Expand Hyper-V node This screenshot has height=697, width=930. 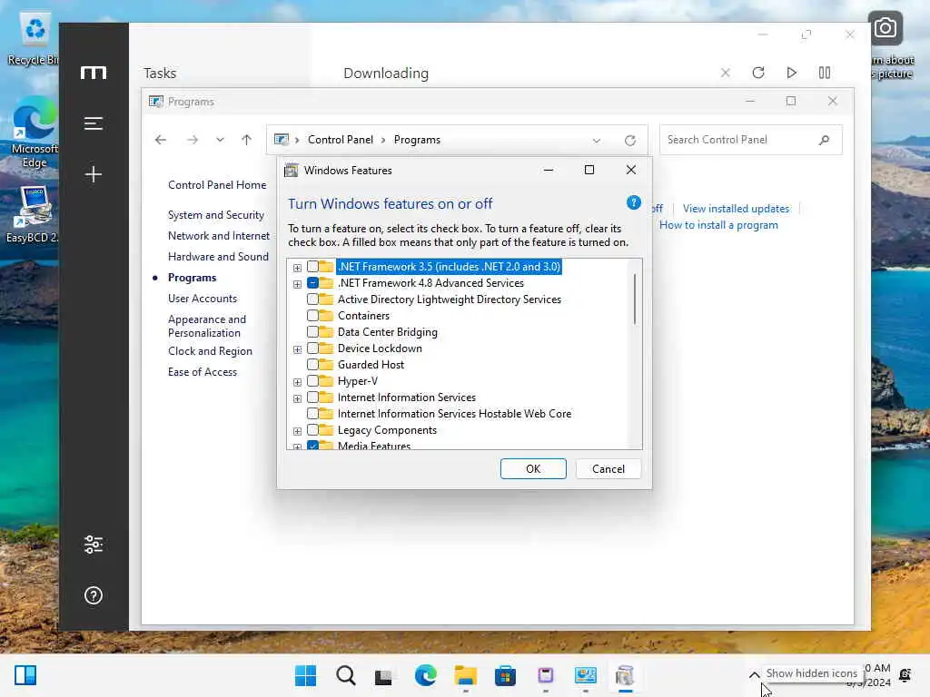(297, 382)
